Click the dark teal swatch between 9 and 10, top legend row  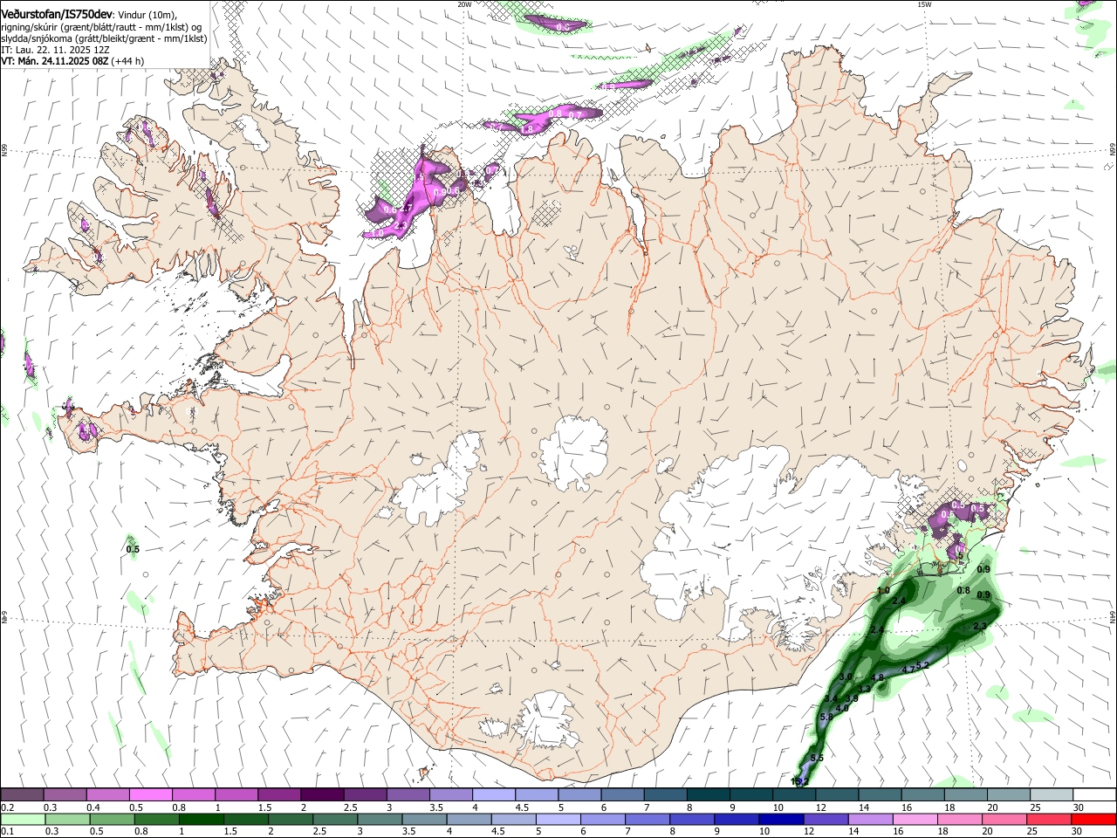[x=750, y=795]
